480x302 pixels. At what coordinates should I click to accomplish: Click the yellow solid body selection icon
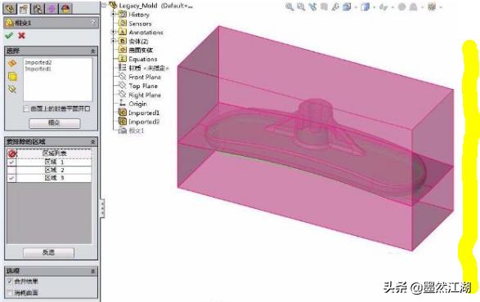12,77
